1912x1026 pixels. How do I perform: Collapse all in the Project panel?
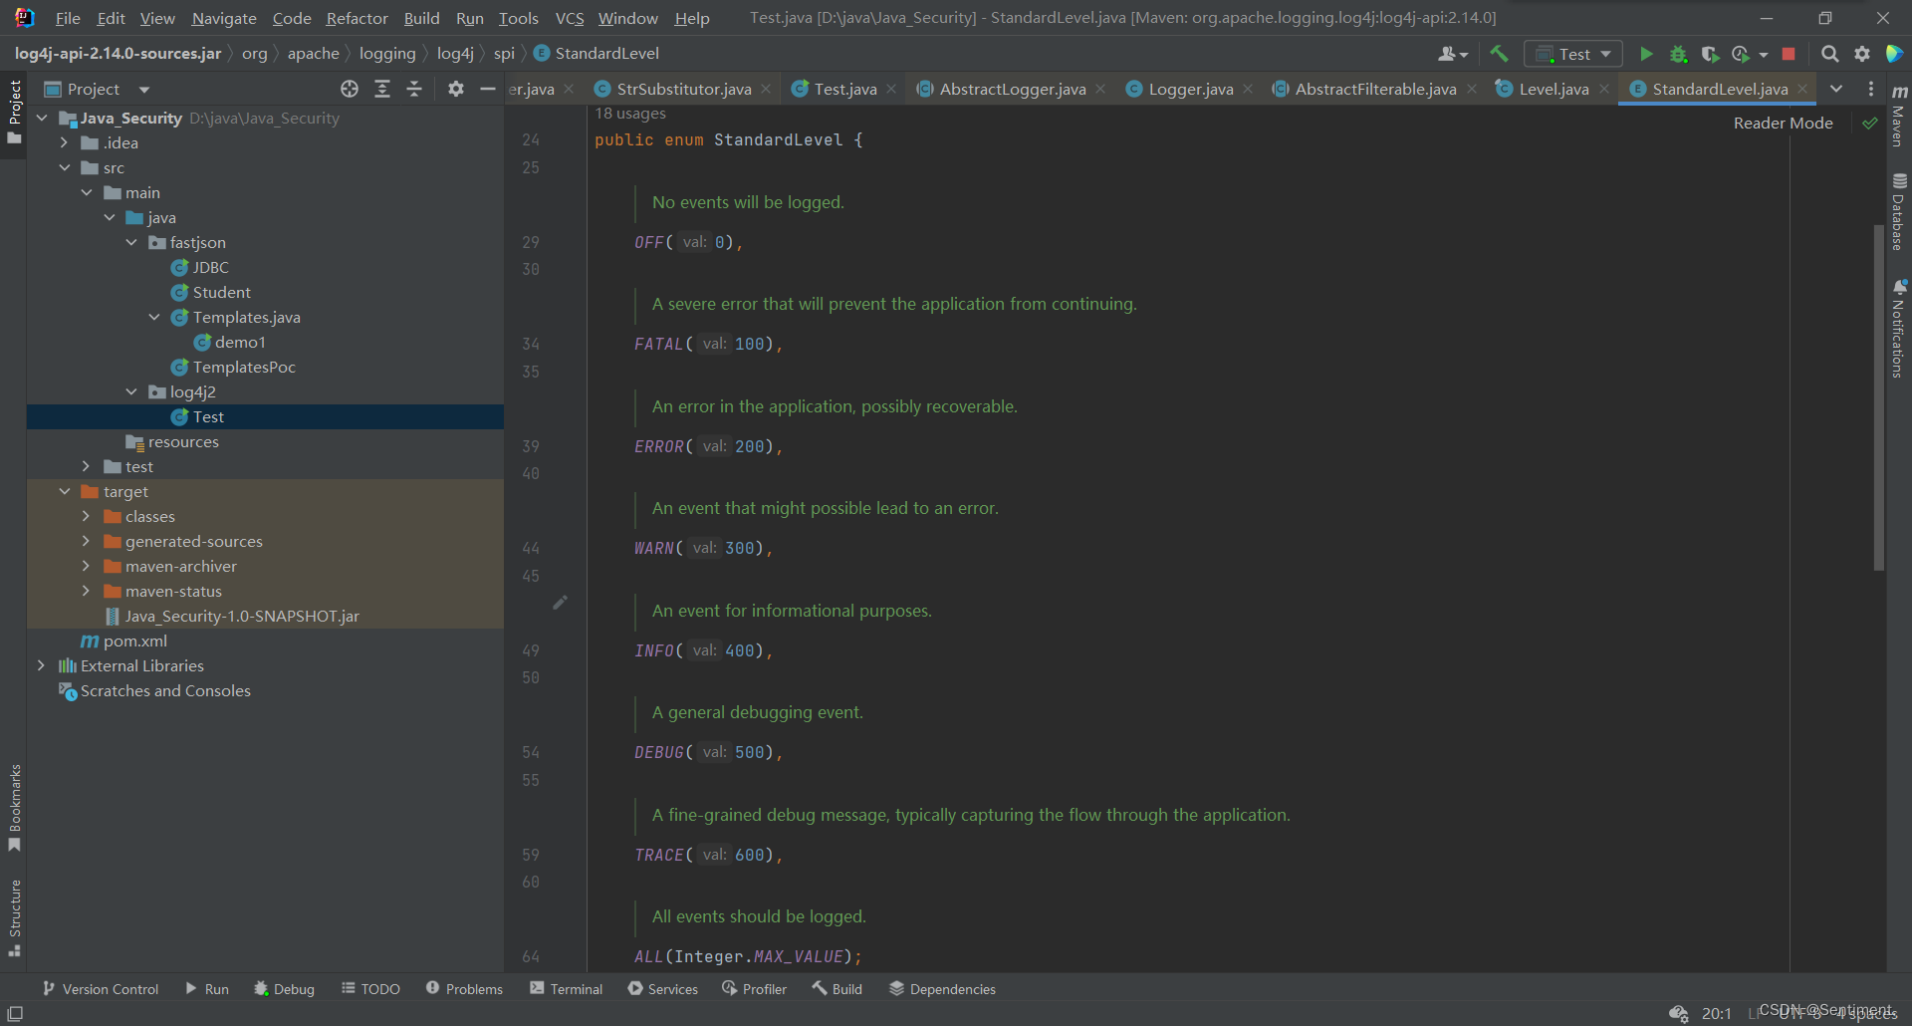pos(414,89)
